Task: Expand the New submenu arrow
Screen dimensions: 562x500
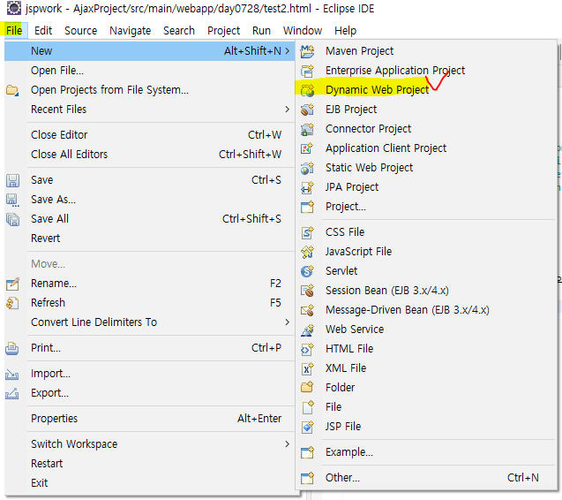Action: (x=288, y=51)
